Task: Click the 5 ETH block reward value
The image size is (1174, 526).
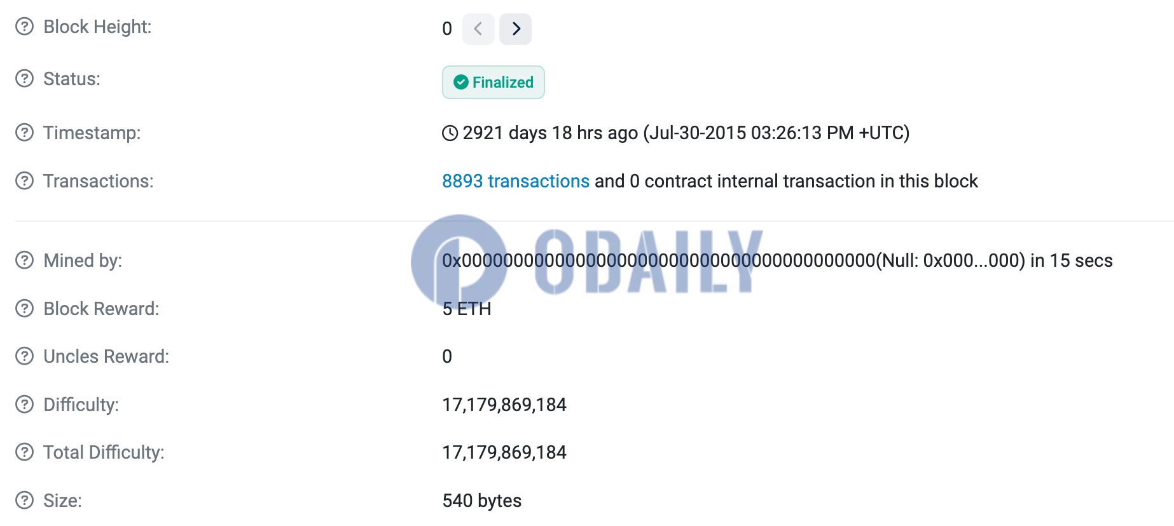Action: pos(466,309)
